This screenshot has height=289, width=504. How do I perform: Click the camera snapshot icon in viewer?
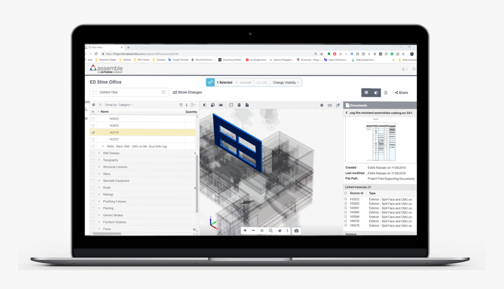pyautogui.click(x=297, y=231)
